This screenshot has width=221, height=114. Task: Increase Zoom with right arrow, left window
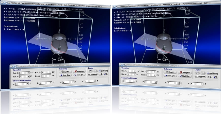click(x=50, y=76)
